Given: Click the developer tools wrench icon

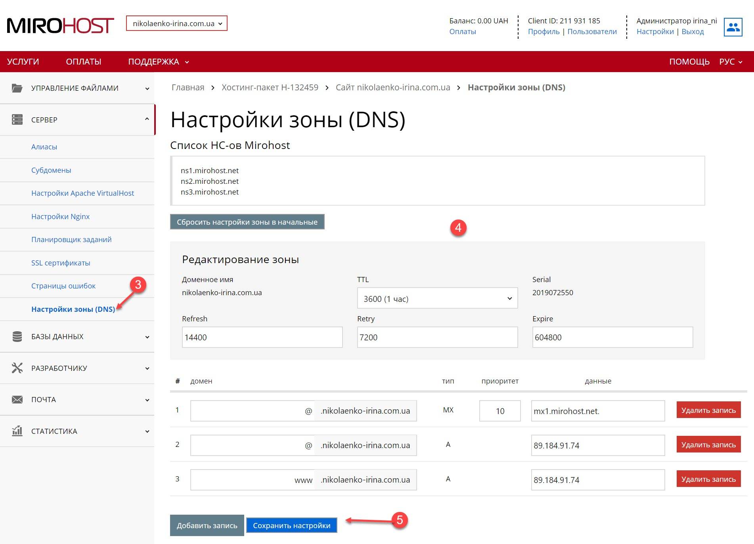Looking at the screenshot, I should pos(17,368).
